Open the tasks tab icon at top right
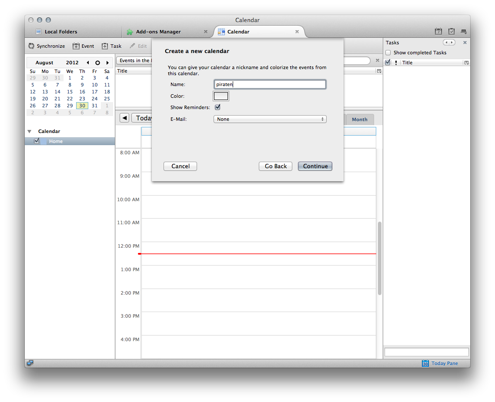The height and width of the screenshot is (402, 495). [x=452, y=32]
